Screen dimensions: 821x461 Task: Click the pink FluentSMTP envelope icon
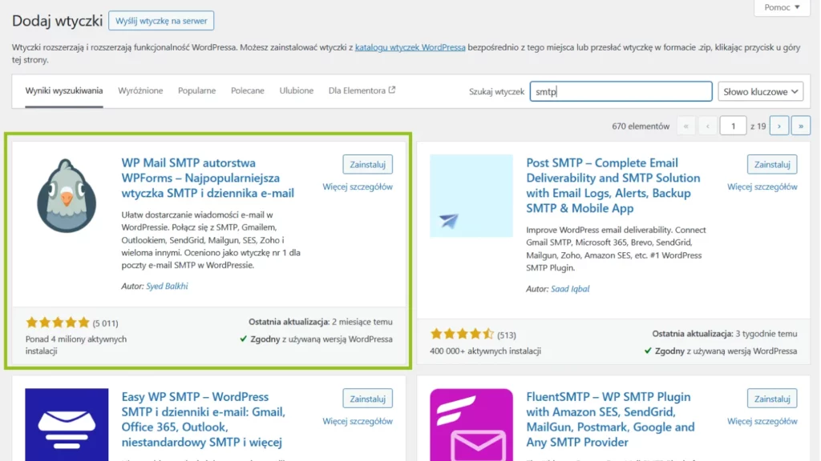pyautogui.click(x=471, y=424)
